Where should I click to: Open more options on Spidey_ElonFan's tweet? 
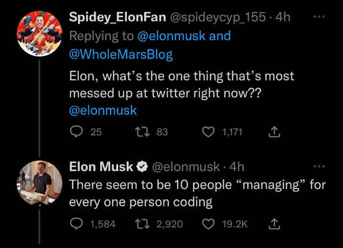click(x=319, y=17)
